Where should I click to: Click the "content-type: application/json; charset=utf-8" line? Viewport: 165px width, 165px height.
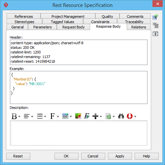point(47,43)
